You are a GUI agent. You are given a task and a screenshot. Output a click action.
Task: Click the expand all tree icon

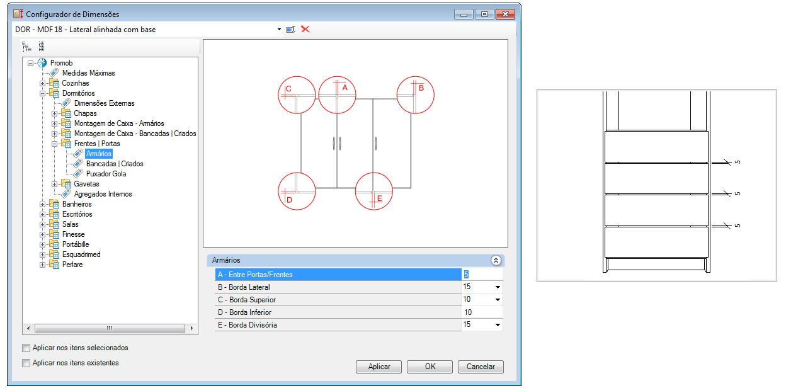[27, 46]
